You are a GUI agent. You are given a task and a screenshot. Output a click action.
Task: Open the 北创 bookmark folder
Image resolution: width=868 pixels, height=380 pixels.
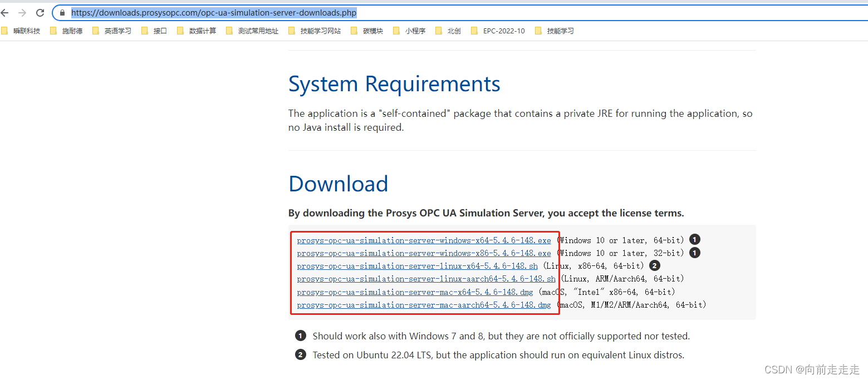point(448,31)
